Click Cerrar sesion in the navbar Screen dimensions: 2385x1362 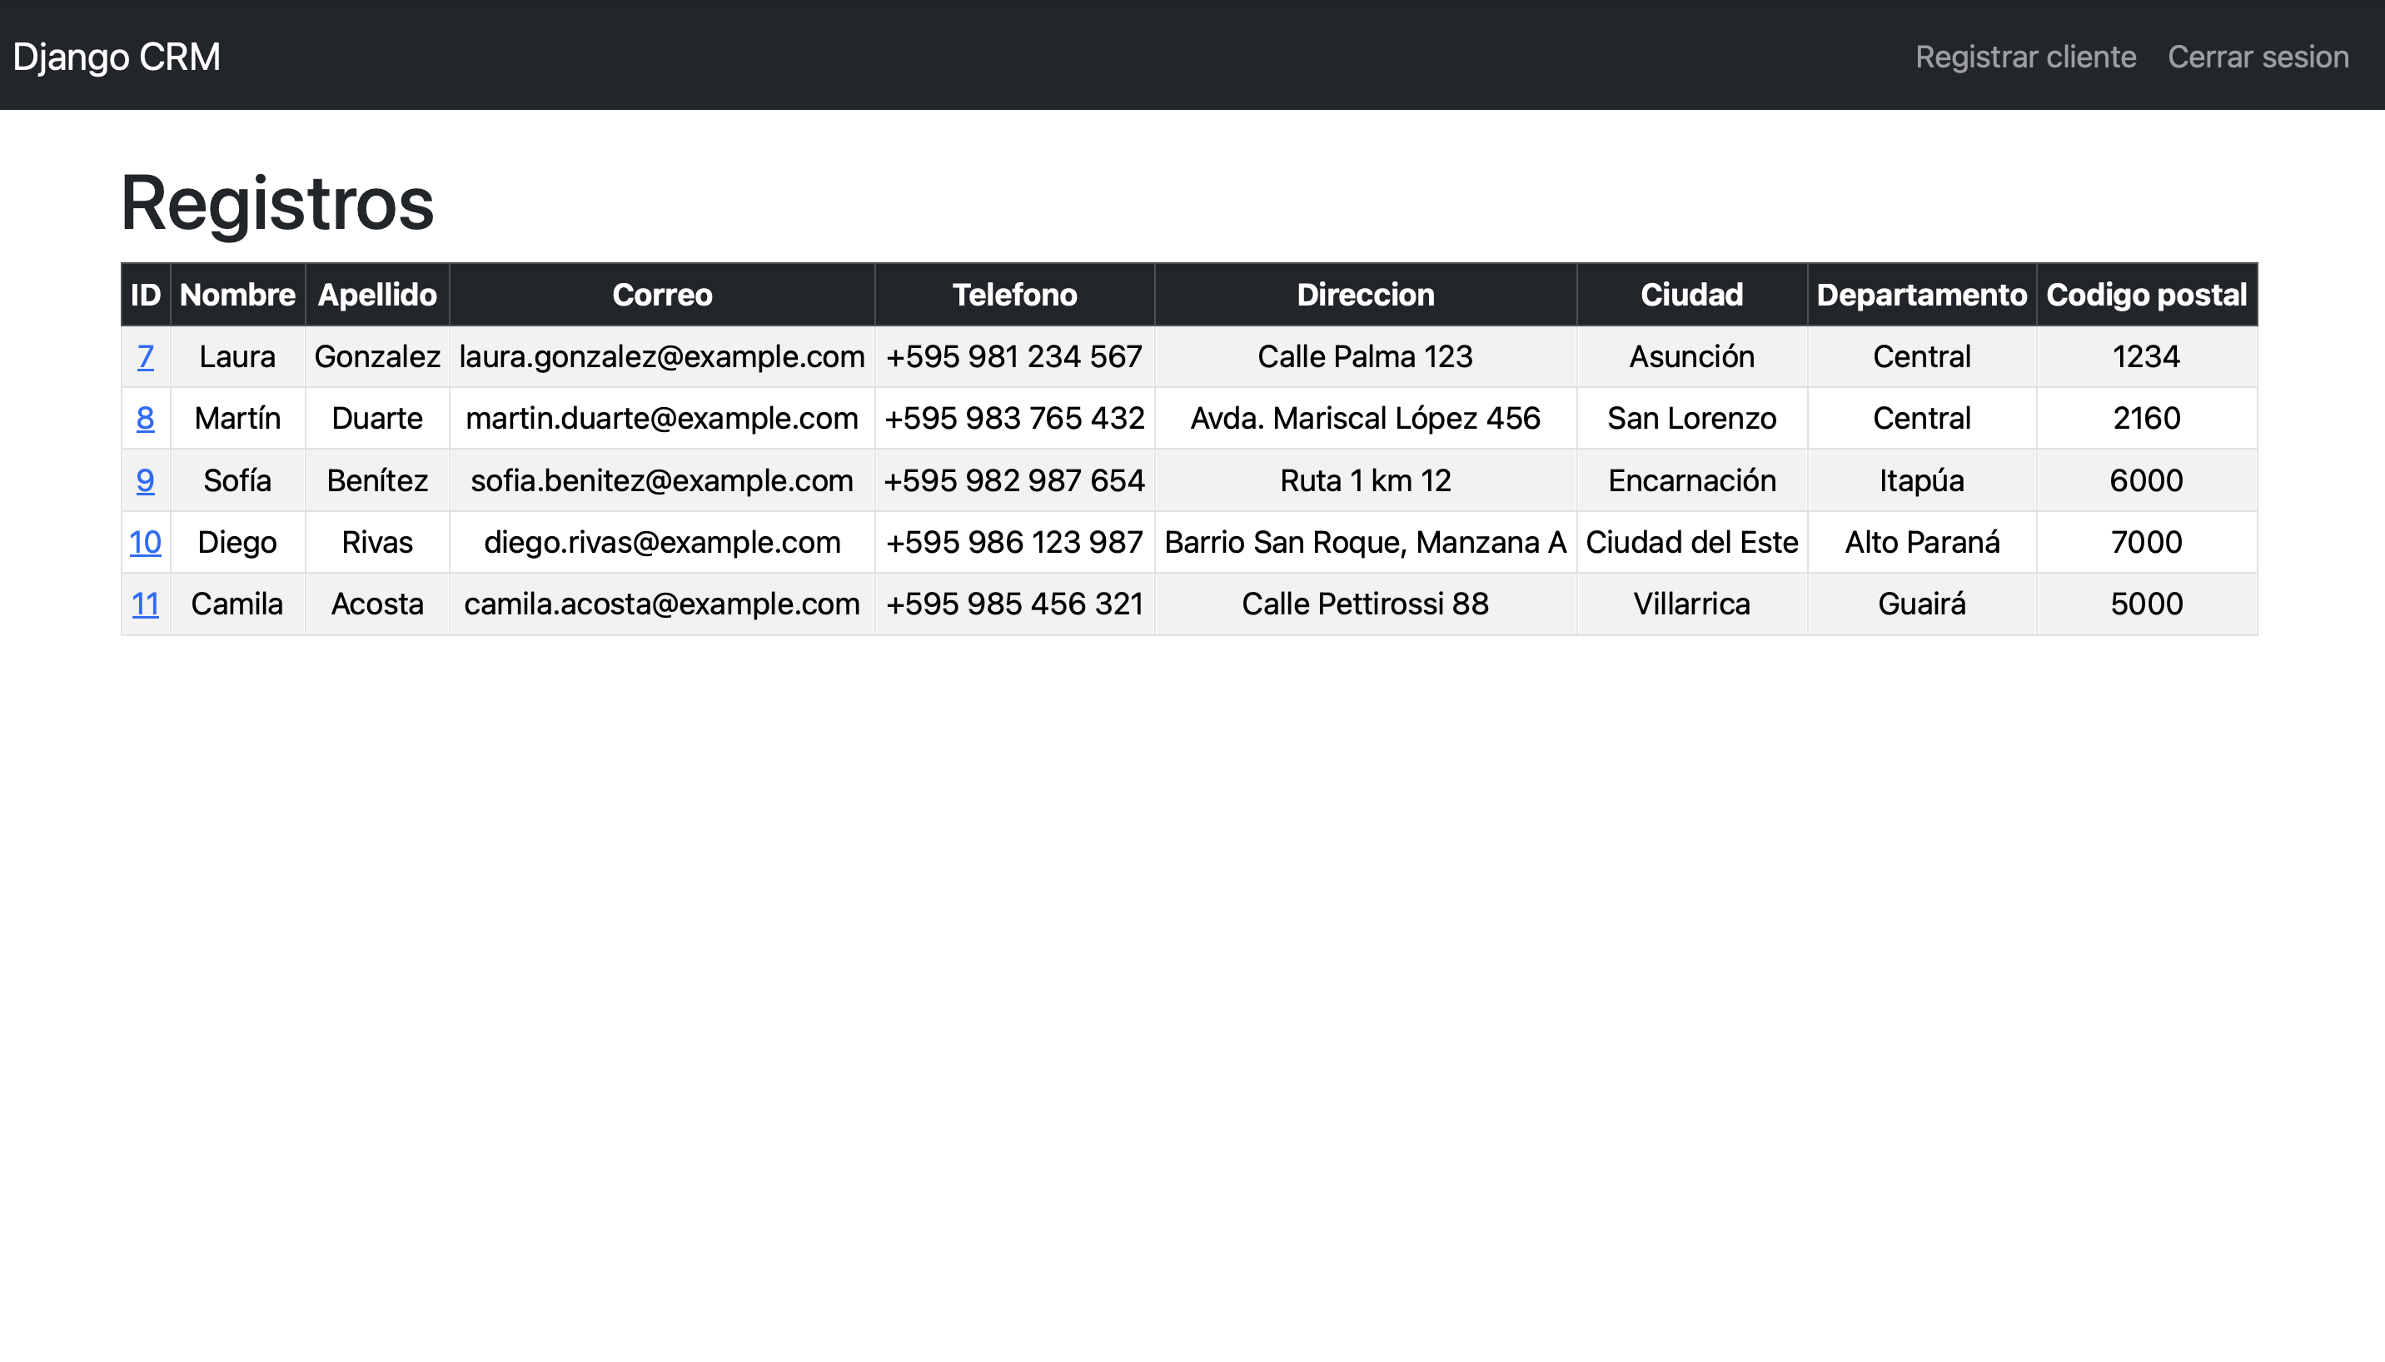pyautogui.click(x=2257, y=57)
